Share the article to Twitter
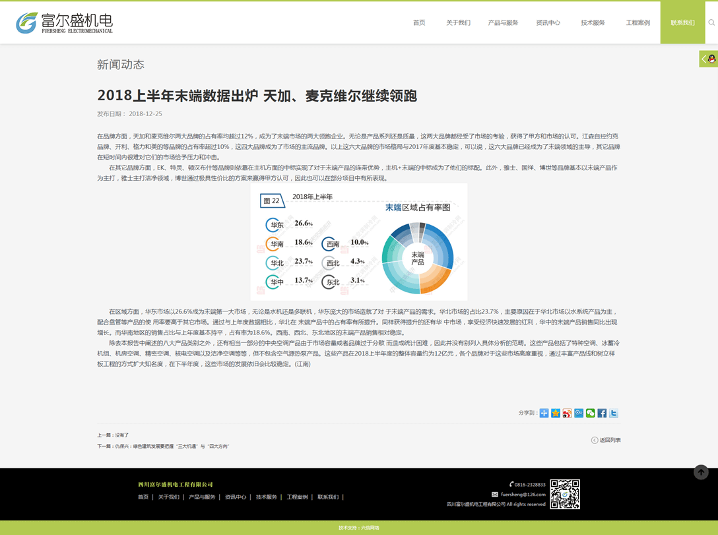Viewport: 718px width, 535px height. click(614, 413)
